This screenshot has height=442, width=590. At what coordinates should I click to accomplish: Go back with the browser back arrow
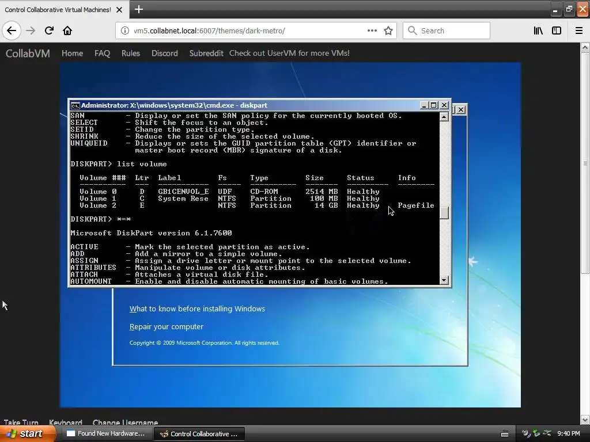[12, 31]
